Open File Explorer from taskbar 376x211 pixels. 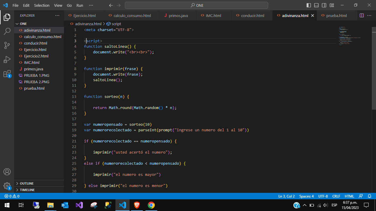pyautogui.click(x=51, y=205)
